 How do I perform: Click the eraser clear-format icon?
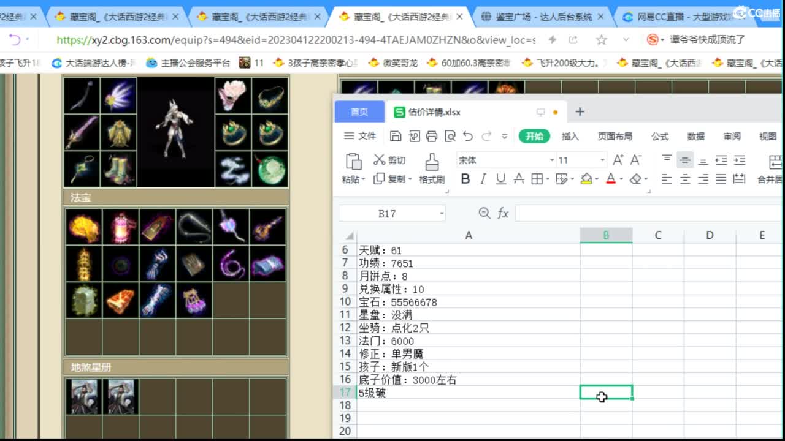[635, 179]
